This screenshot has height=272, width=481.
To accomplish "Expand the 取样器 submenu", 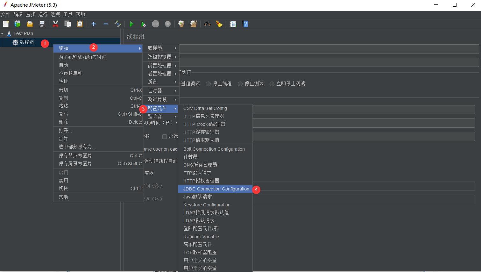I will 161,48.
